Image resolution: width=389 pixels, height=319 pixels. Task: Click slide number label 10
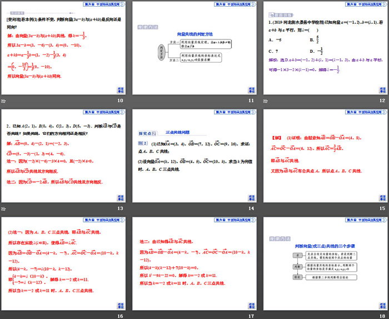(x=121, y=100)
